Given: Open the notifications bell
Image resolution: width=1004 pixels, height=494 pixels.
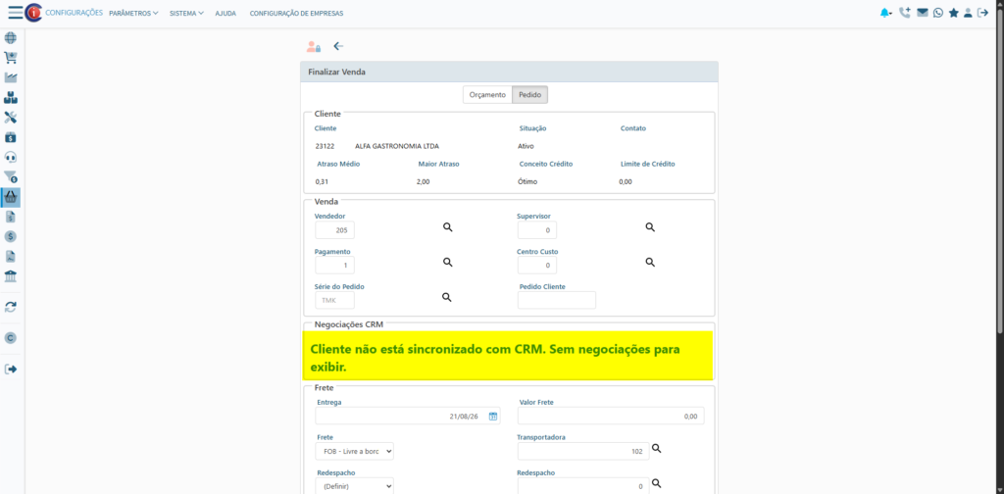Looking at the screenshot, I should coord(885,13).
